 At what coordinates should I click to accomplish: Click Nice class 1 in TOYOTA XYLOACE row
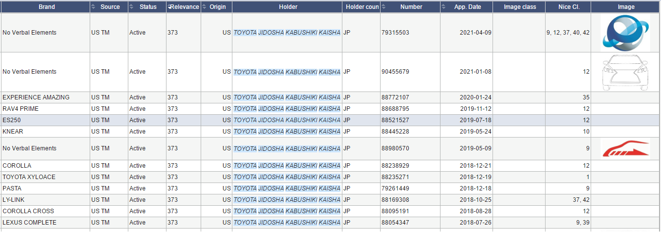588,177
